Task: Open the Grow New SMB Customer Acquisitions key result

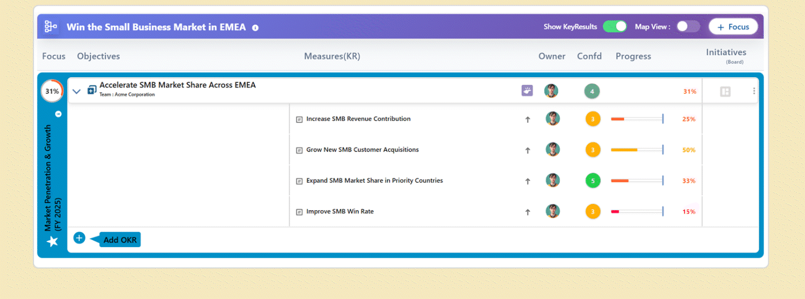Action: [x=362, y=150]
